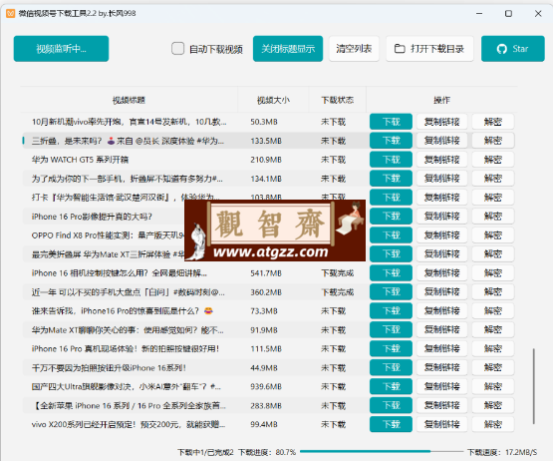Screen dimensions: 553x461
Task: Download OPPO Find X8 Pro video
Action: click(391, 235)
